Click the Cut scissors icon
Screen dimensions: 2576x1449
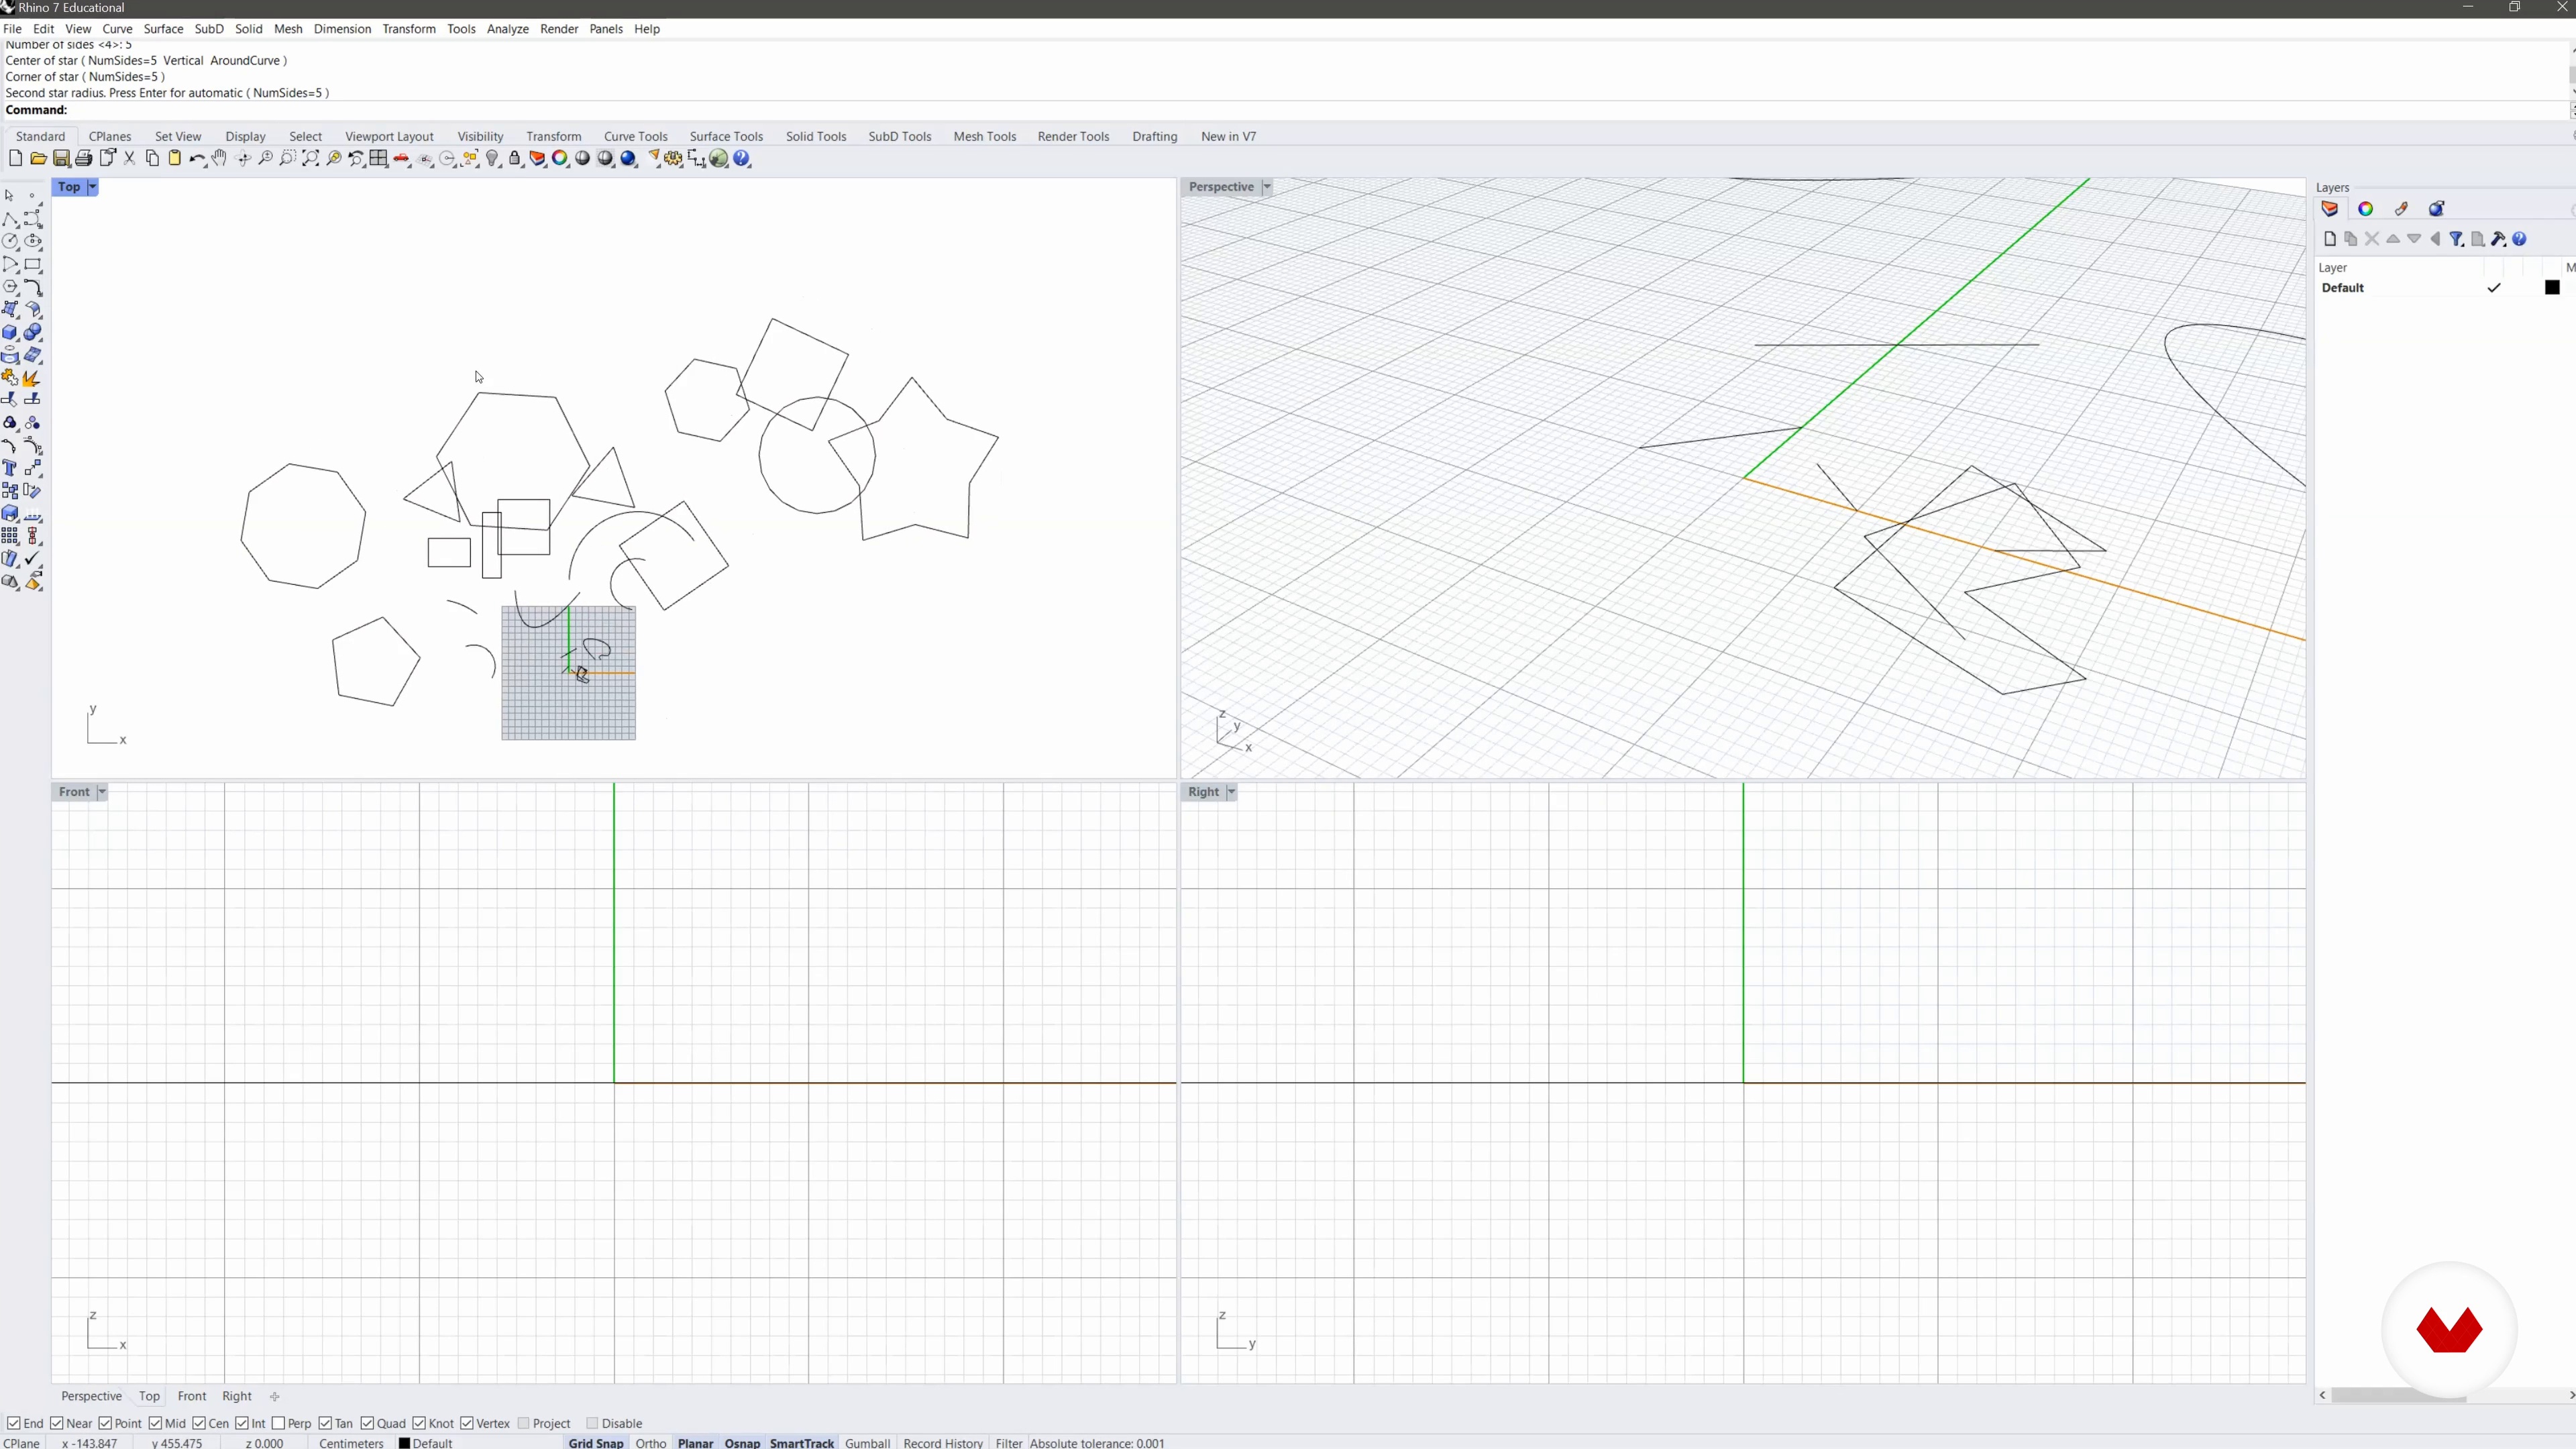point(129,158)
